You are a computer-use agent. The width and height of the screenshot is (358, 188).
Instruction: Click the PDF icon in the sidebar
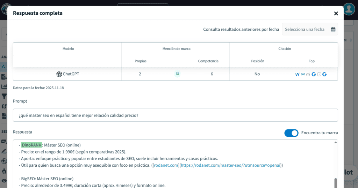pos(4,116)
